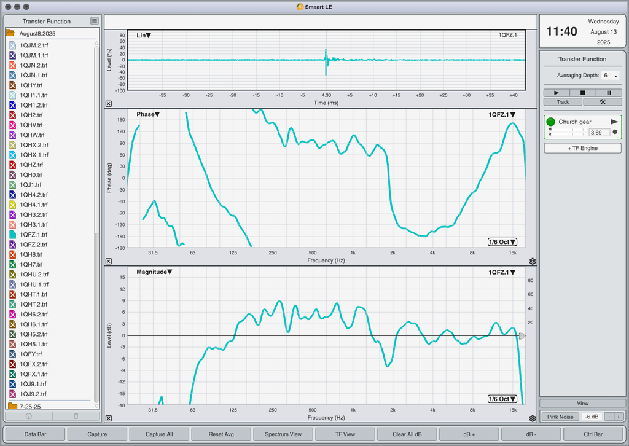Toggle the green Church gear engine indicator
This screenshot has width=629, height=446.
pos(550,122)
